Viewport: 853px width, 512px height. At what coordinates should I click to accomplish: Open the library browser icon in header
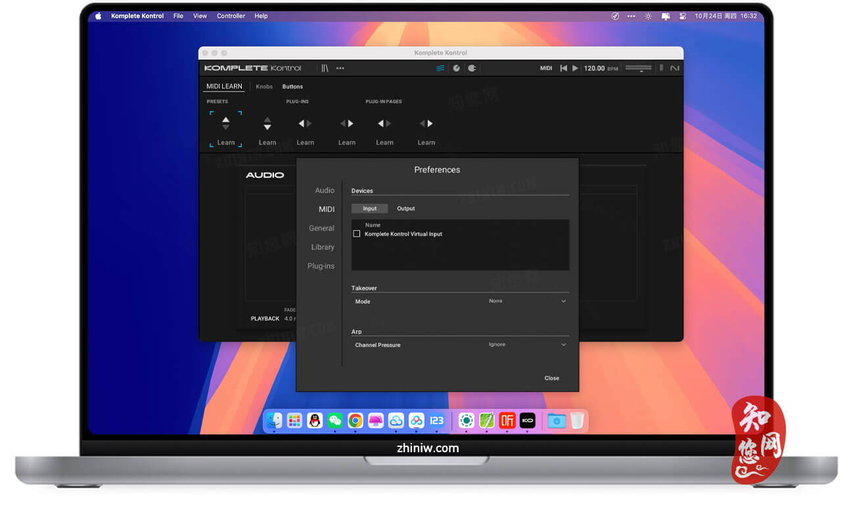(325, 68)
